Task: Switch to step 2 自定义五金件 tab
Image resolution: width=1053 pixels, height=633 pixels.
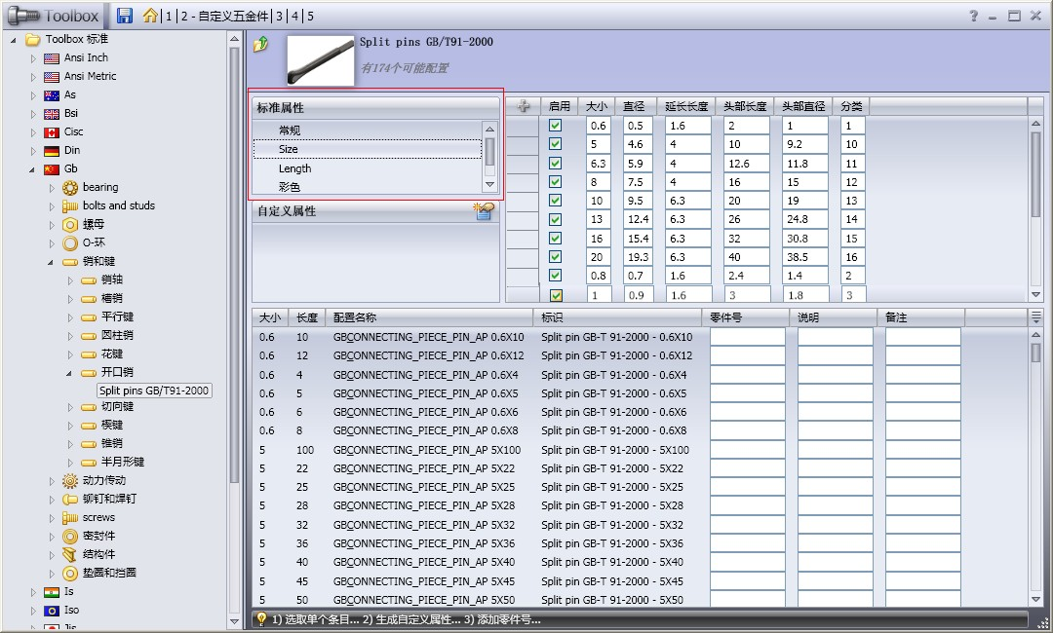Action: [x=224, y=17]
